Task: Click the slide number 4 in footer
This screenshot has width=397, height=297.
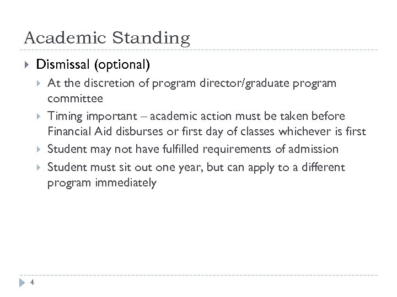Action: click(33, 283)
